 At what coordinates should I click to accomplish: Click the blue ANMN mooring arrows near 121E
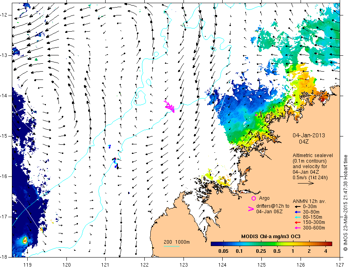tap(115, 163)
